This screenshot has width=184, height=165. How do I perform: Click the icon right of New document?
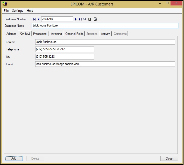click(95, 19)
